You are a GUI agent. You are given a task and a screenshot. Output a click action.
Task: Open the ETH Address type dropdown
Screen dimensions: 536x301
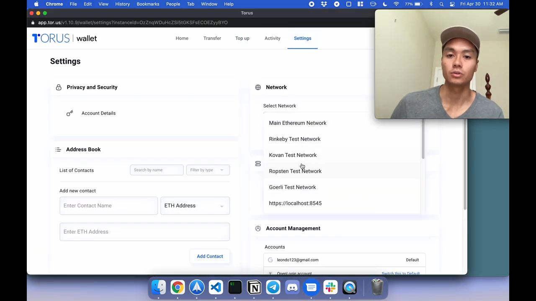coord(195,206)
